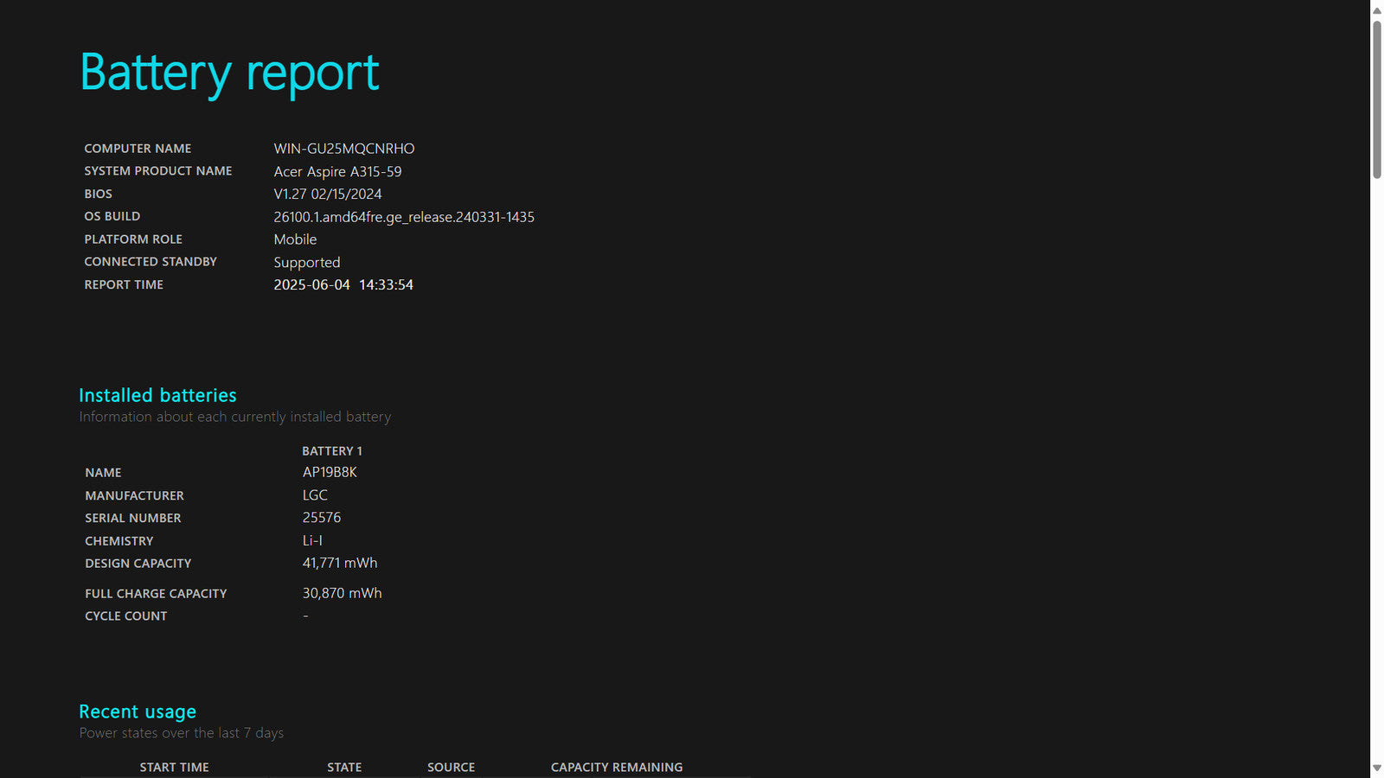Click the design capacity 41,771 mWh
Viewport: 1384px width, 778px height.
[340, 563]
